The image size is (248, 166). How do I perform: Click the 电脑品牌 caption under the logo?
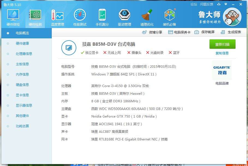point(222,83)
